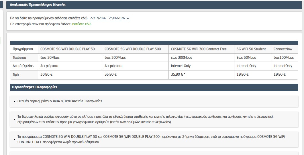The width and height of the screenshot is (304, 155).
Task: Click 'Internet Only' for Contract Free plan
Action: [201, 66]
